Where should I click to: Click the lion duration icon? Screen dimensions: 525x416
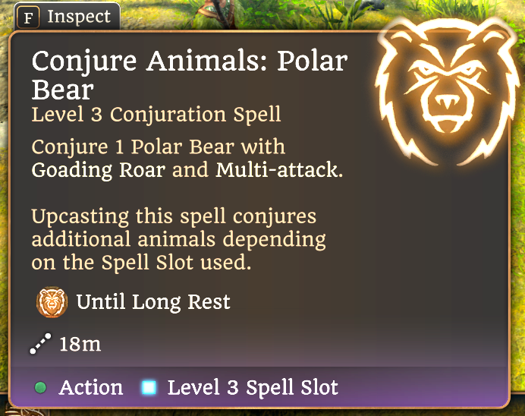52,302
